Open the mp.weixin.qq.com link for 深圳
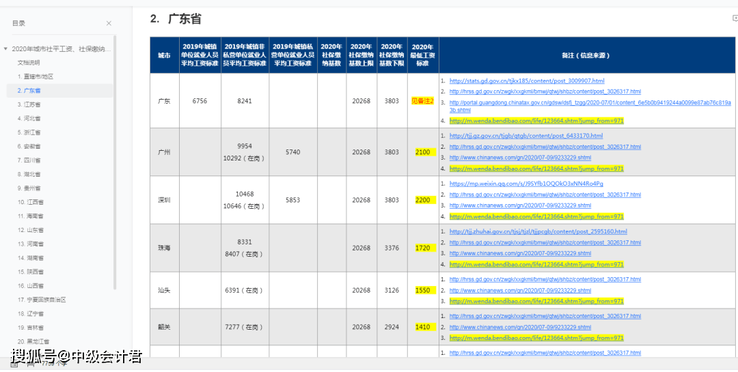Image resolution: width=738 pixels, height=372 pixels. tap(525, 184)
